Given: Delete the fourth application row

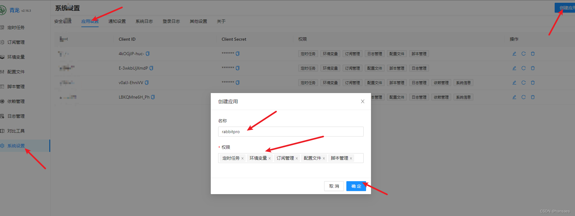Looking at the screenshot, I should click(x=533, y=97).
